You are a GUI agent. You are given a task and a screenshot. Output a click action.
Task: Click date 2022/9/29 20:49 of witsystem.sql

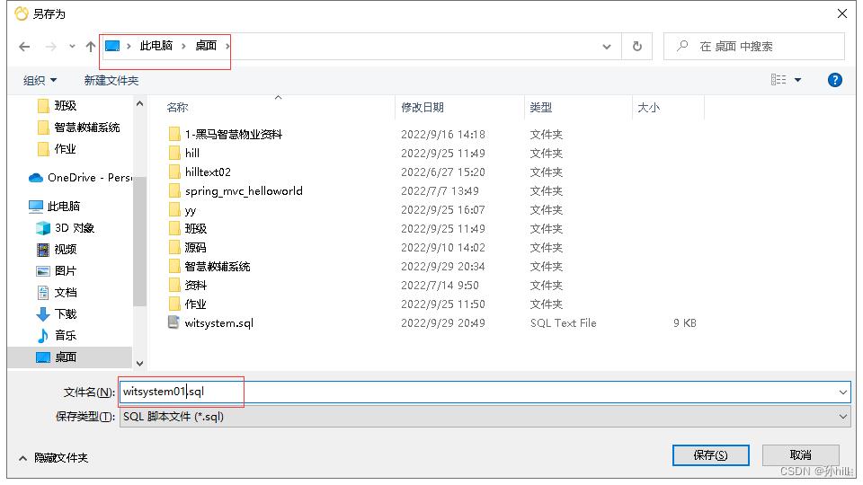point(443,323)
